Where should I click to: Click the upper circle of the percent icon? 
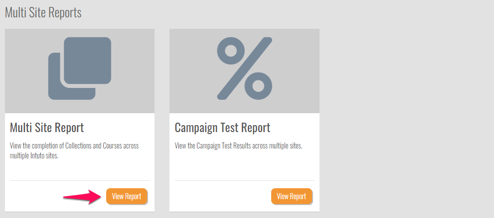coord(230,51)
